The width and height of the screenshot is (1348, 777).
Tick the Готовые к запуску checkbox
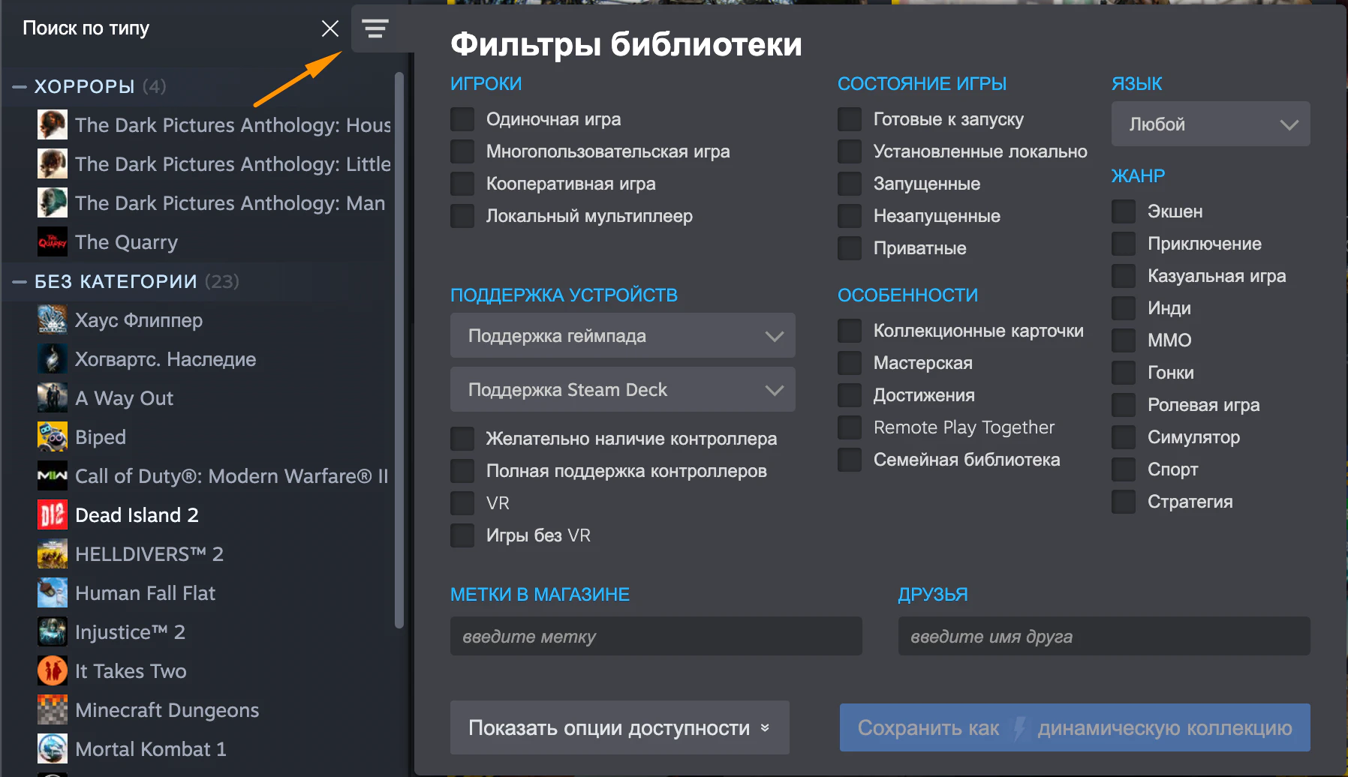point(850,119)
